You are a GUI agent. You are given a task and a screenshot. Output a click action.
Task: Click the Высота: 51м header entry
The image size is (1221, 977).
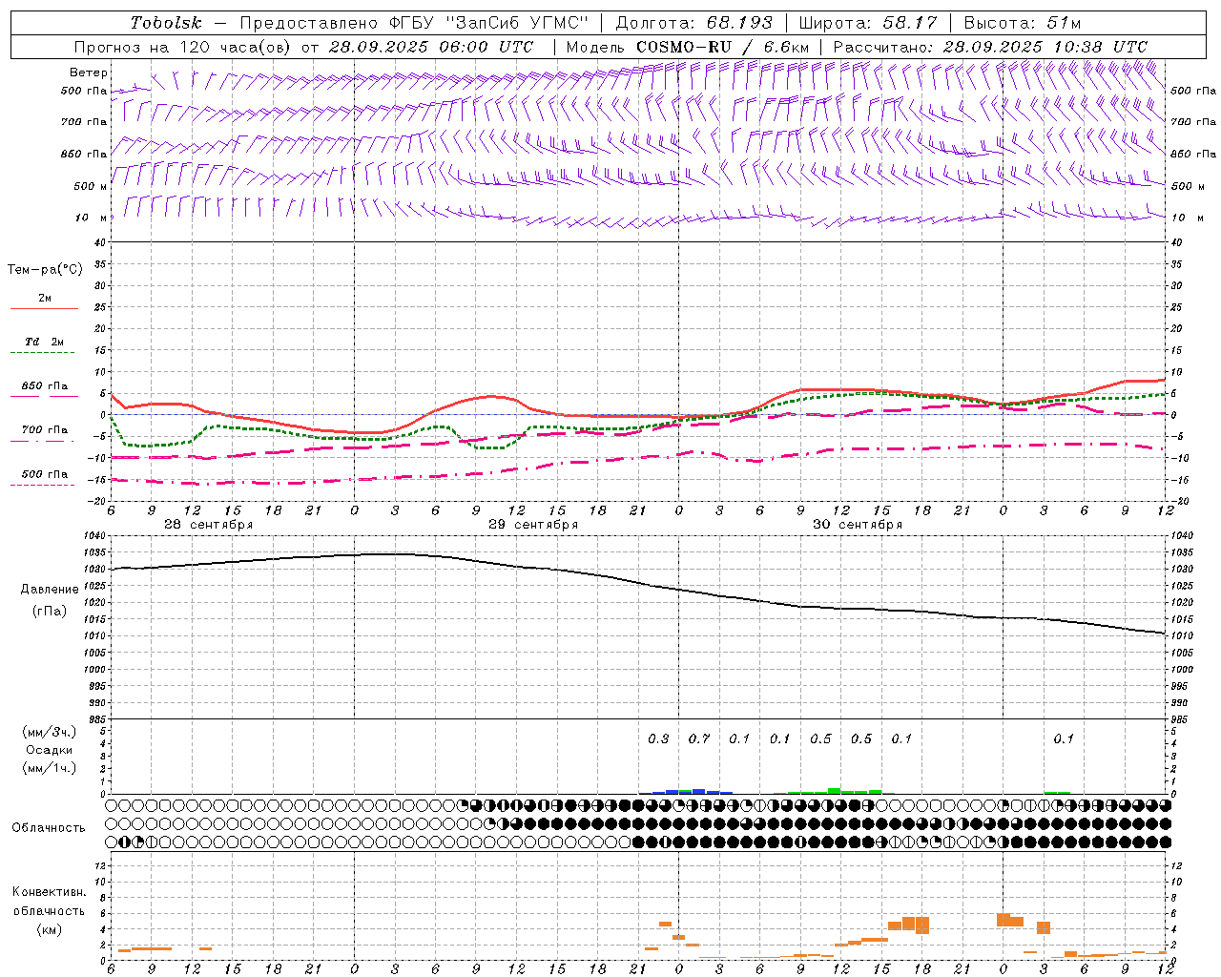(x=1023, y=23)
